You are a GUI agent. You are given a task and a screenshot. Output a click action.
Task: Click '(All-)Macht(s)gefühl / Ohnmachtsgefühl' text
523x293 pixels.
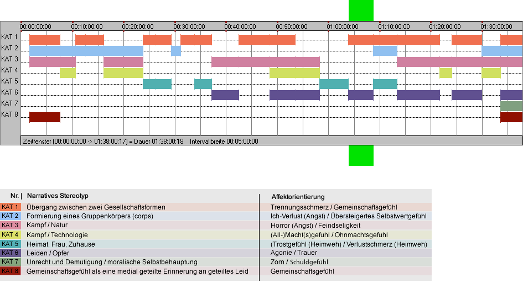pyautogui.click(x=329, y=234)
